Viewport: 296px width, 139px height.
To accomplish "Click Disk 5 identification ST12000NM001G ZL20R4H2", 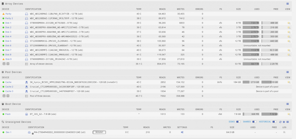I will click(56, 41).
